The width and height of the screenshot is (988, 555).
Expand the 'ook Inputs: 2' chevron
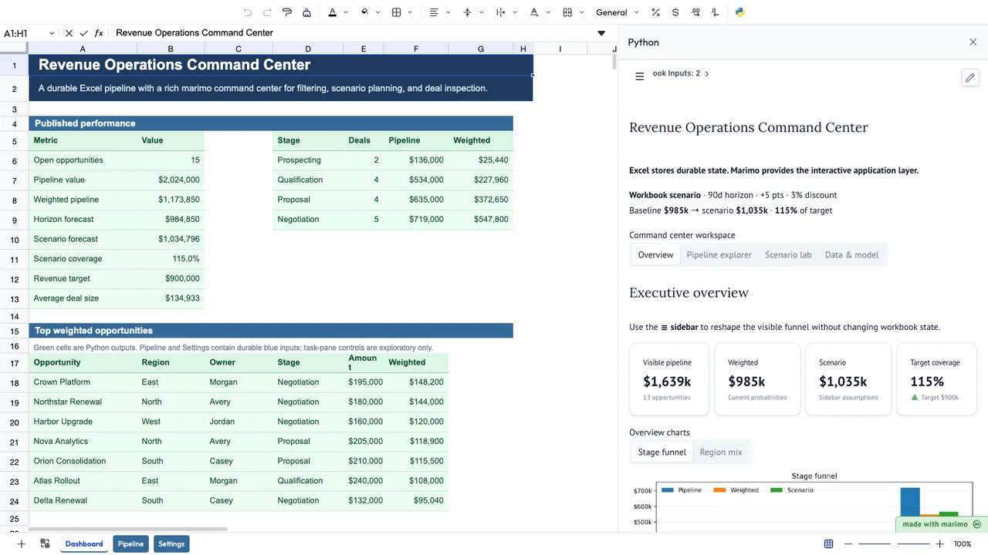pyautogui.click(x=707, y=74)
